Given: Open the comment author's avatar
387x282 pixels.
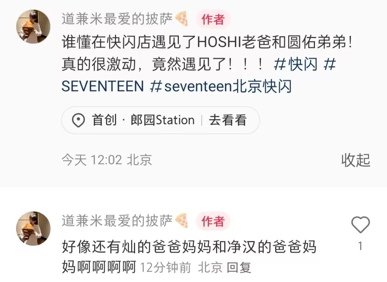Looking at the screenshot, I should [33, 228].
